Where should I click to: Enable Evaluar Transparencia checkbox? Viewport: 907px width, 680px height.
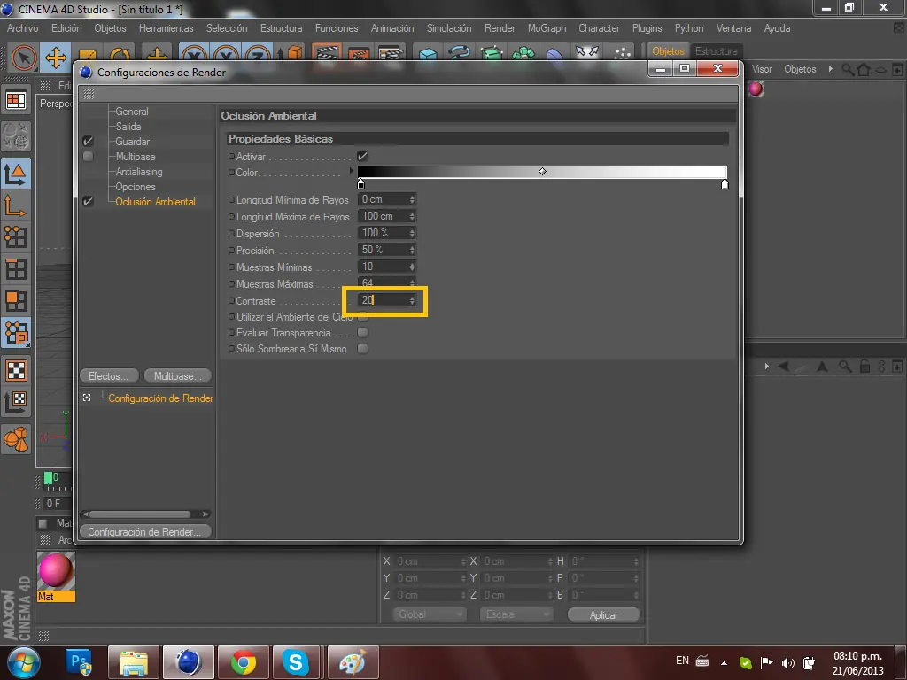click(x=362, y=333)
